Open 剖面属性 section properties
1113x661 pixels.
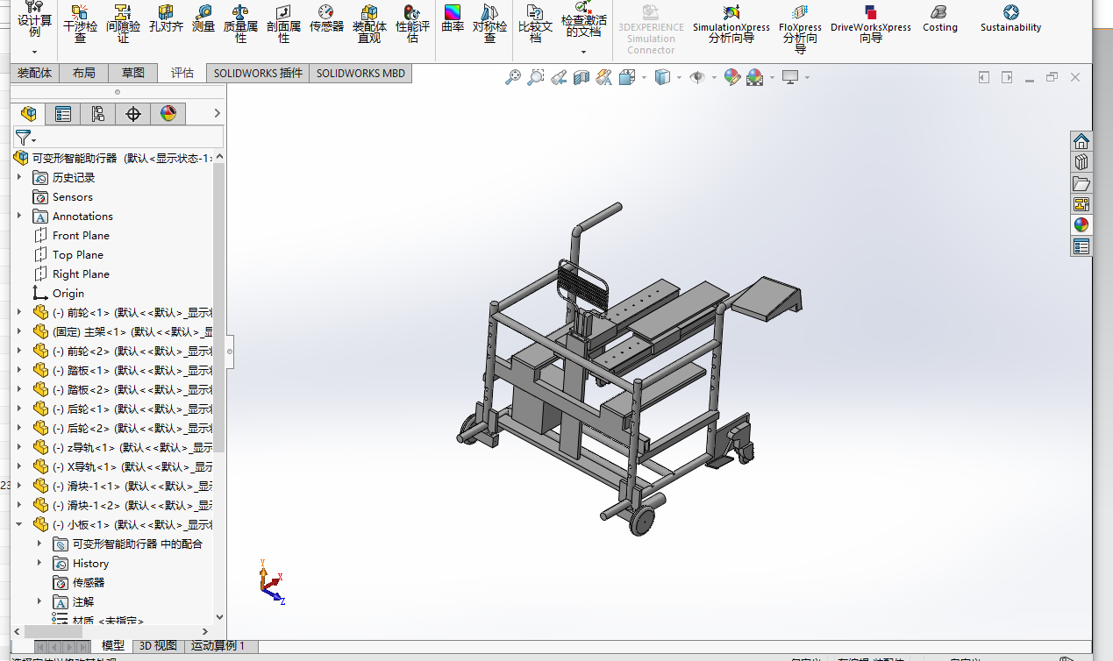(283, 24)
